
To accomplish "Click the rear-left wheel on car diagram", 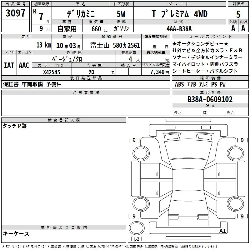I will [141, 204].
